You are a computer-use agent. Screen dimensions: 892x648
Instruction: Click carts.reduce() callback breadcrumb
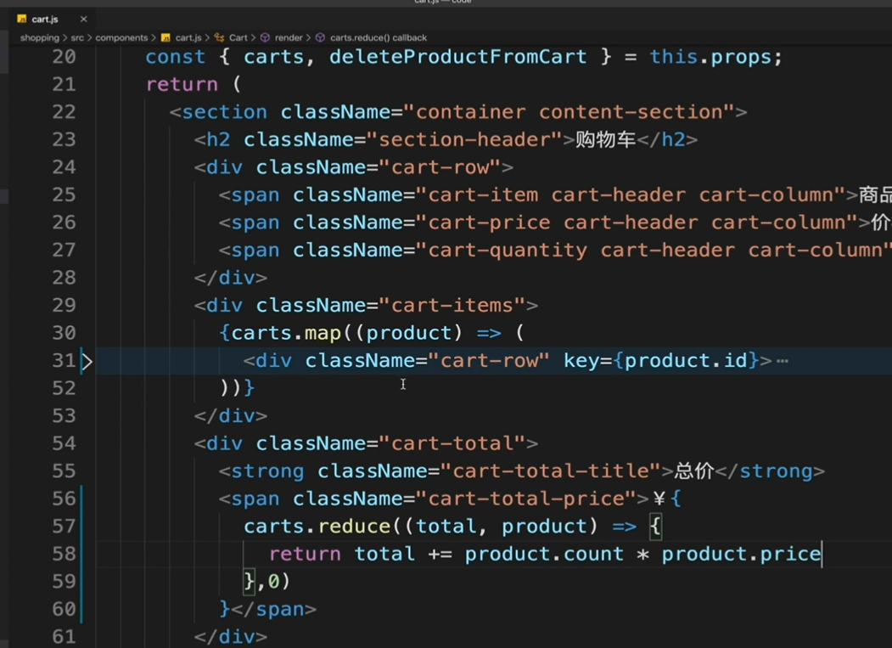click(379, 37)
